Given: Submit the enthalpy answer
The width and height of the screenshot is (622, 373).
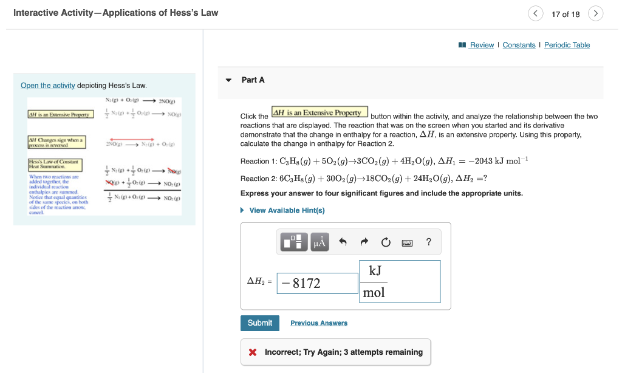Looking at the screenshot, I should [259, 323].
